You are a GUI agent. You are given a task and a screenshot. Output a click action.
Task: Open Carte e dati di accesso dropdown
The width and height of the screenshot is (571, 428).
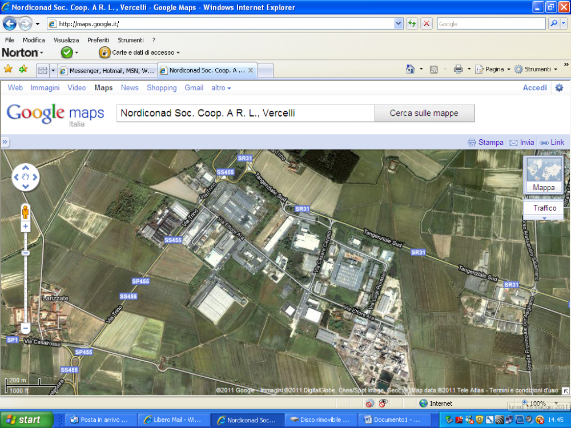coord(139,53)
